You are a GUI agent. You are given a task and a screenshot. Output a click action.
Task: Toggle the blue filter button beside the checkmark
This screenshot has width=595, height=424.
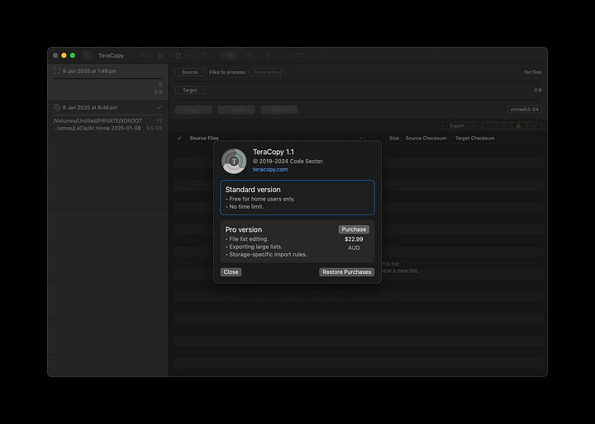(504, 125)
